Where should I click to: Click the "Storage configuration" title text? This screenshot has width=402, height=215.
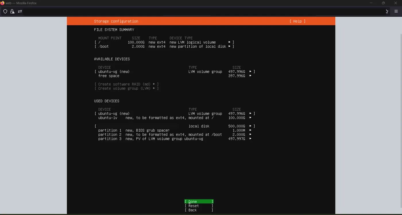tap(116, 21)
